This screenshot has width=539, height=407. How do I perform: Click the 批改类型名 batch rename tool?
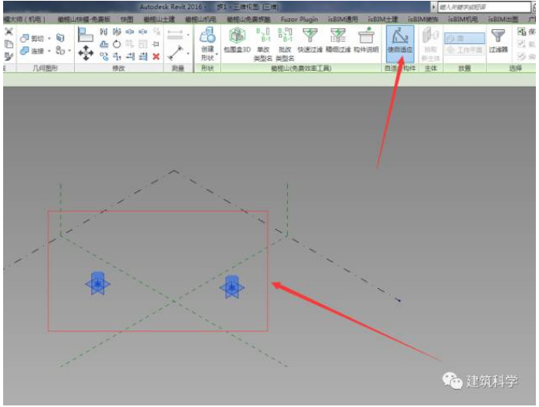tap(285, 44)
